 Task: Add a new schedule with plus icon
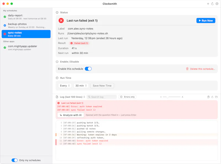pyautogui.click(x=208, y=4)
